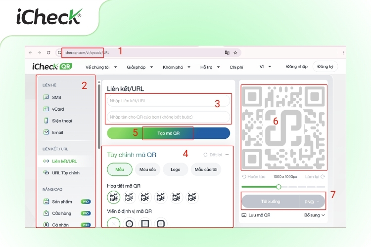Switch to the Mẫu của tôi tab
Image resolution: width=371 pixels, height=247 pixels.
pos(206,169)
